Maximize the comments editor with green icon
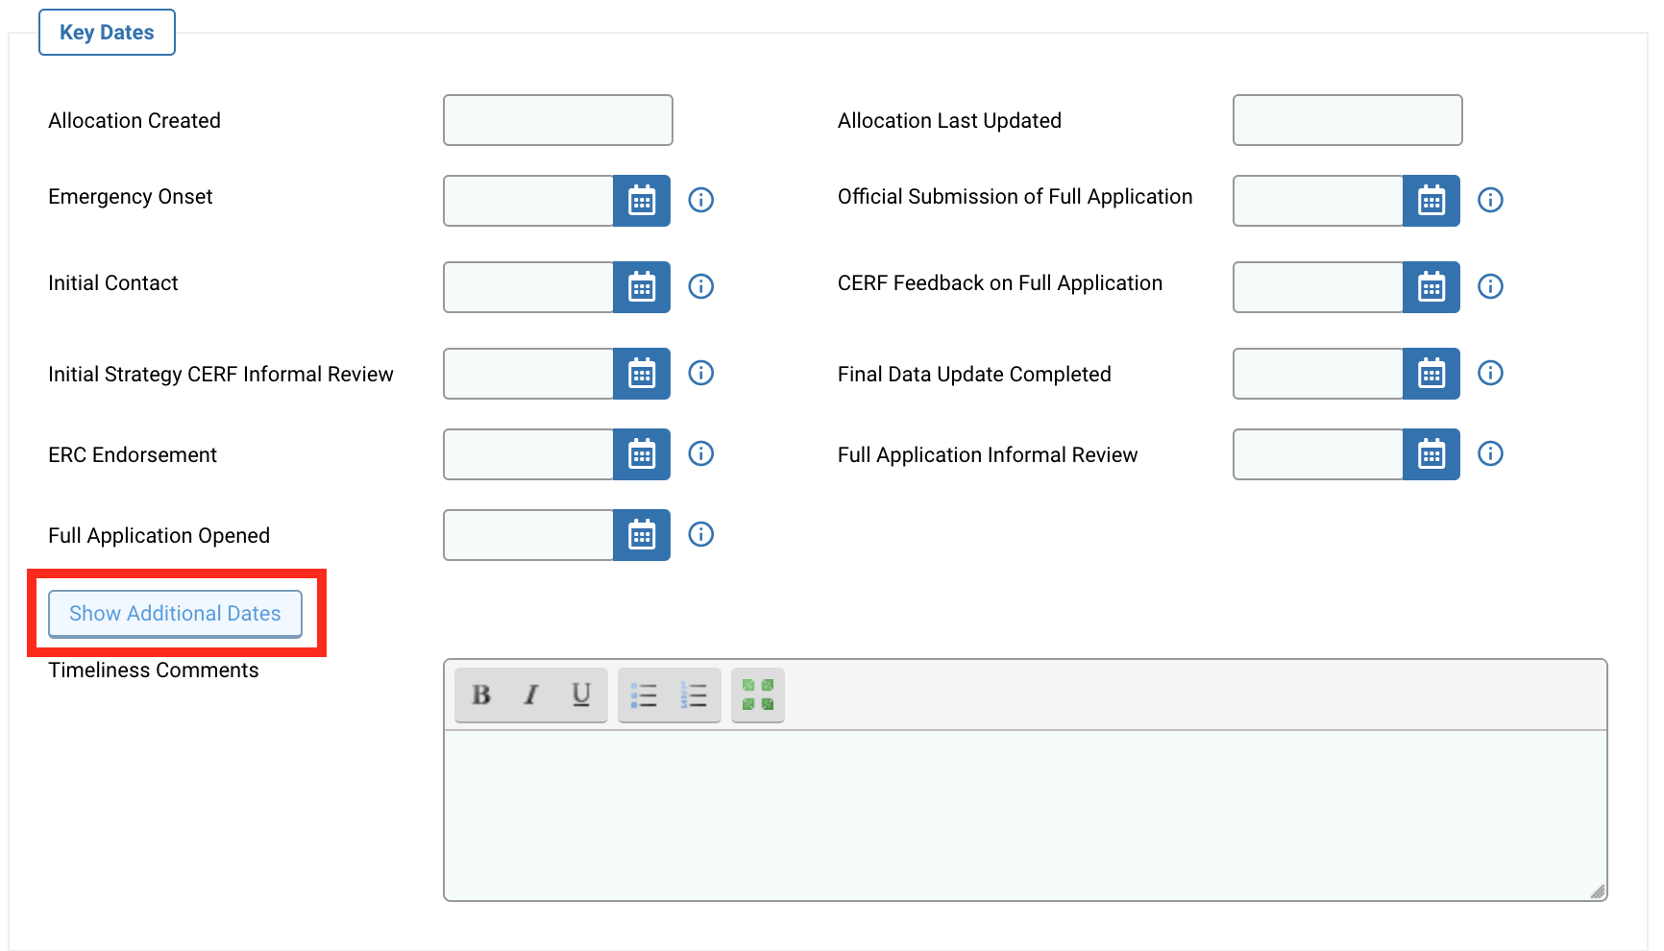The image size is (1664, 951). click(x=758, y=695)
